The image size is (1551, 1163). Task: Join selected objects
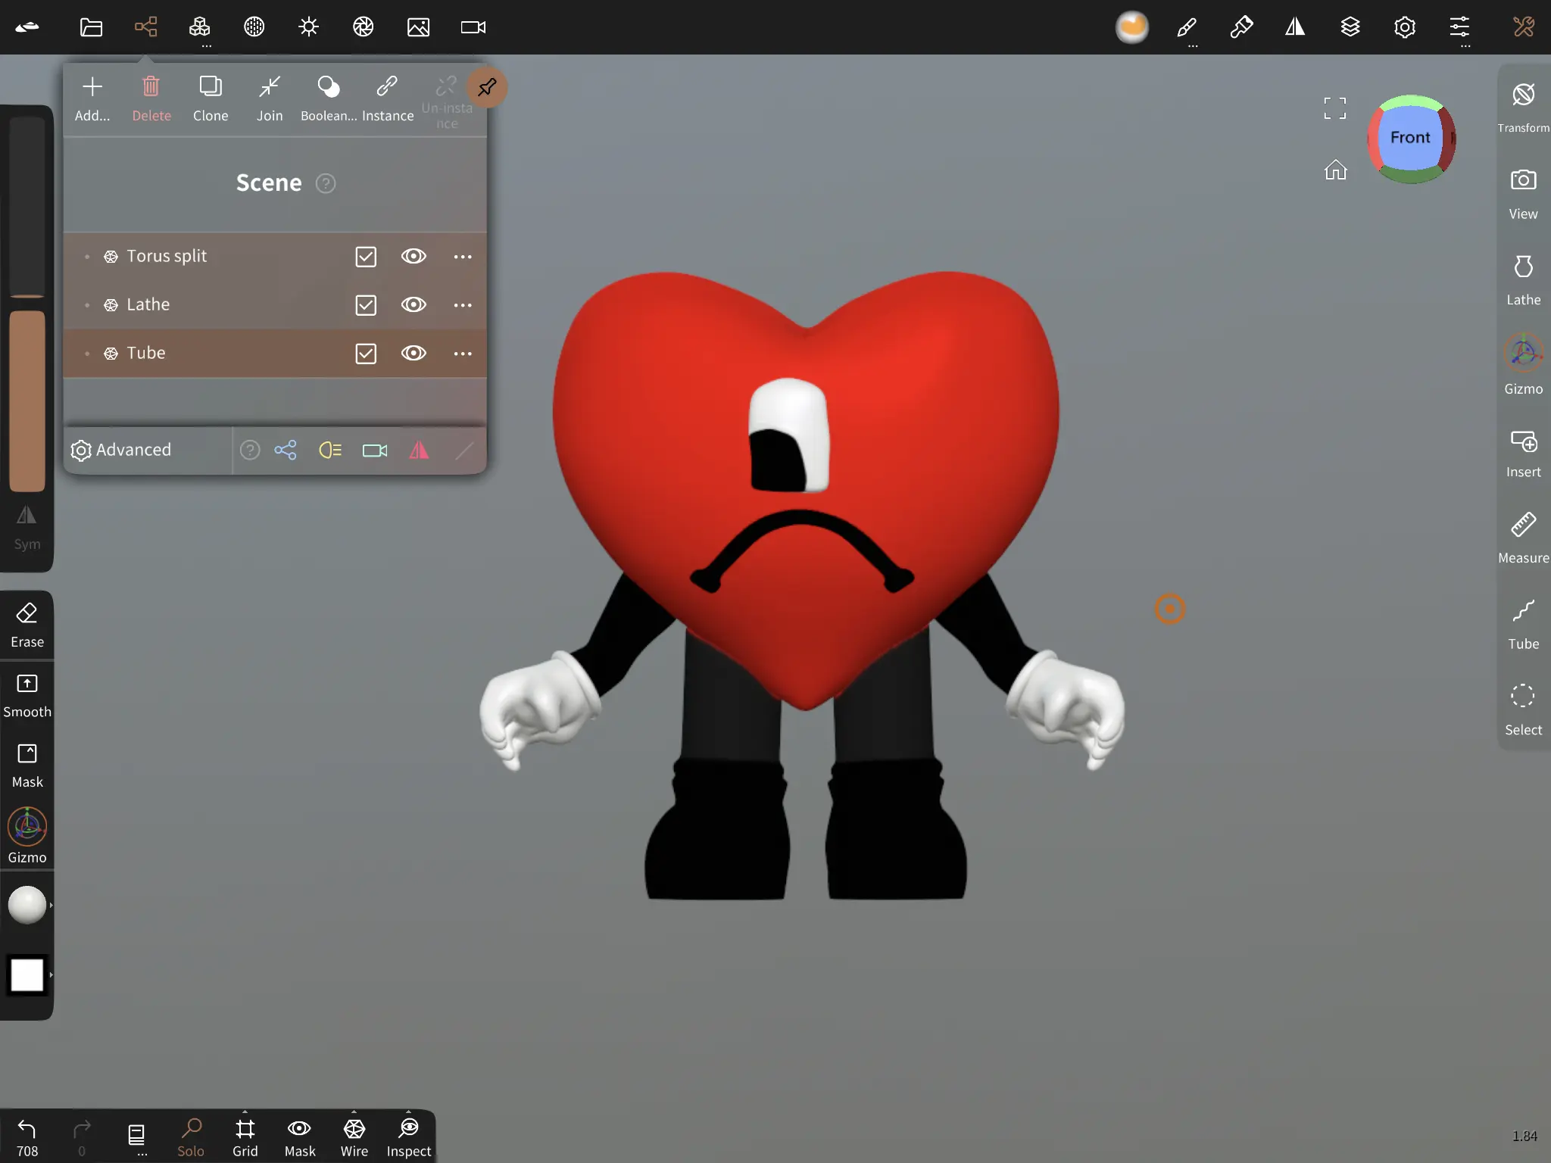(270, 98)
